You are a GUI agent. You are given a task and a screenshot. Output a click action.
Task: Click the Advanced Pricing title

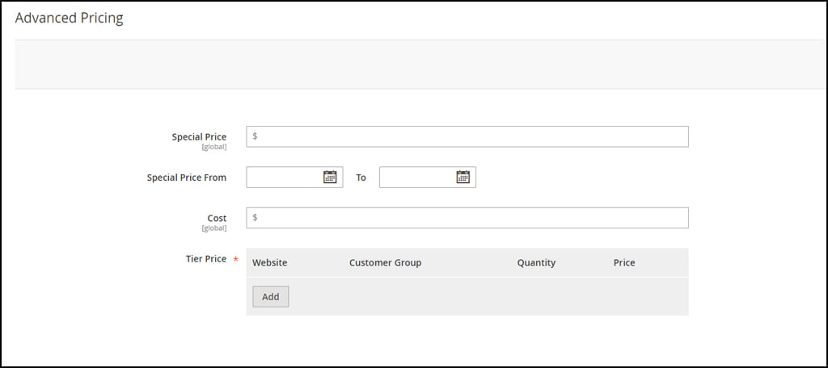coord(70,18)
